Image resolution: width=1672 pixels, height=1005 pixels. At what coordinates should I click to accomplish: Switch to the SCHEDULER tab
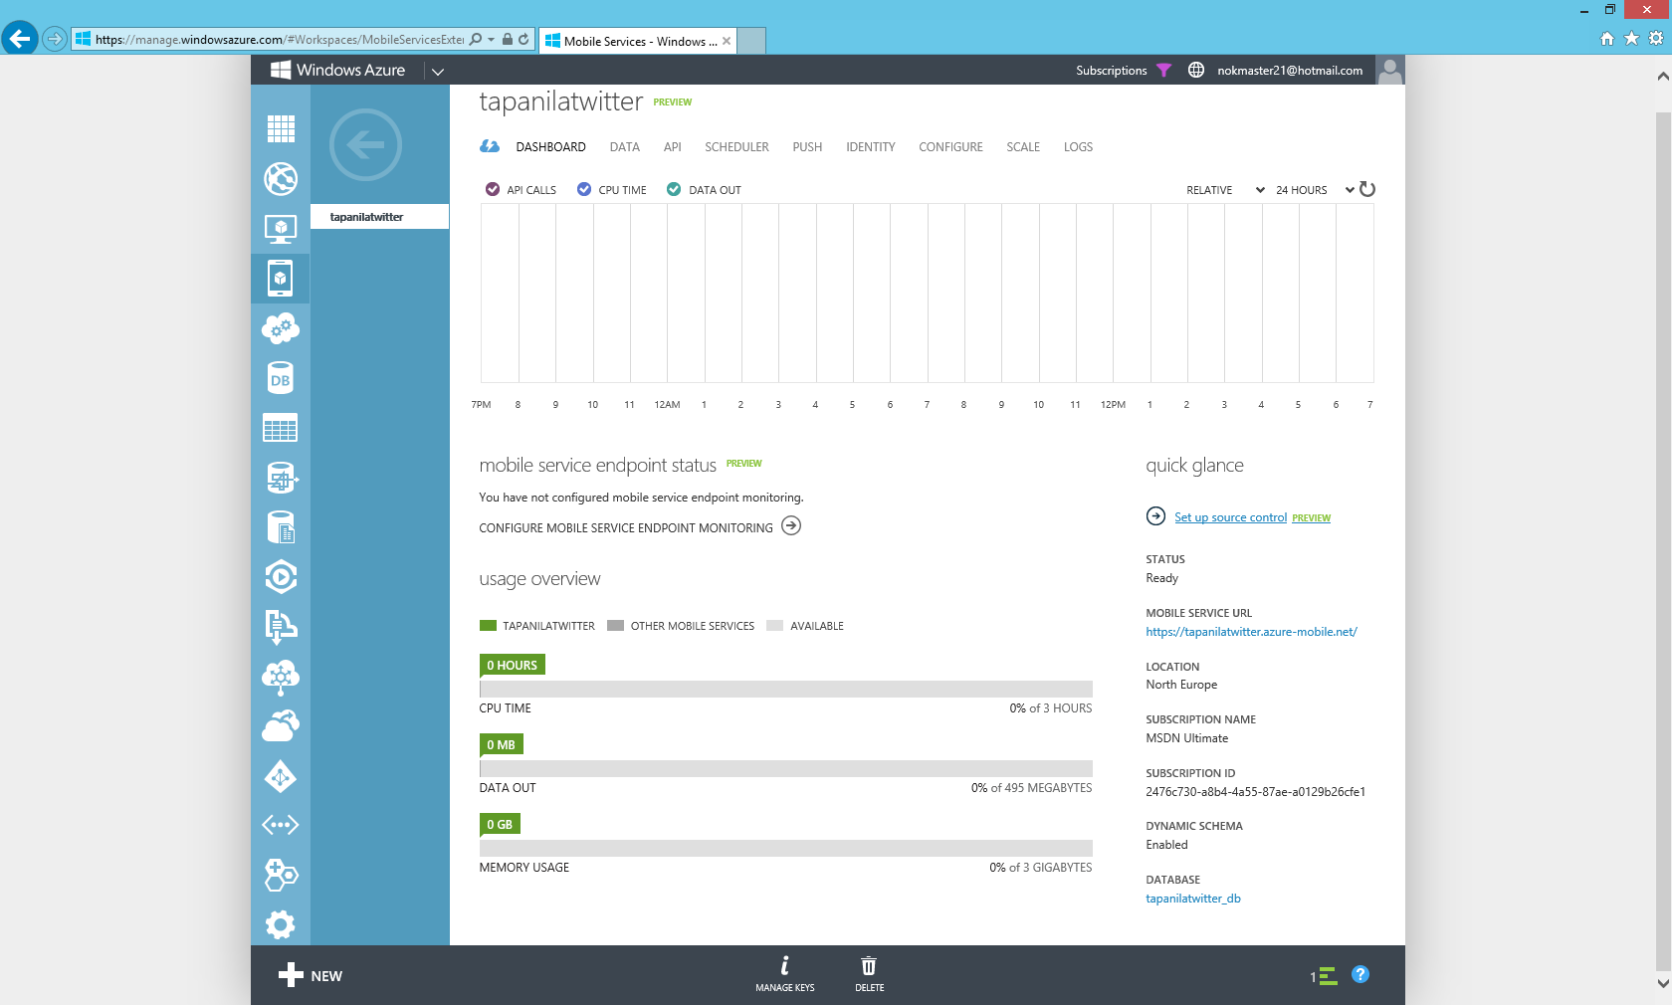pos(736,147)
